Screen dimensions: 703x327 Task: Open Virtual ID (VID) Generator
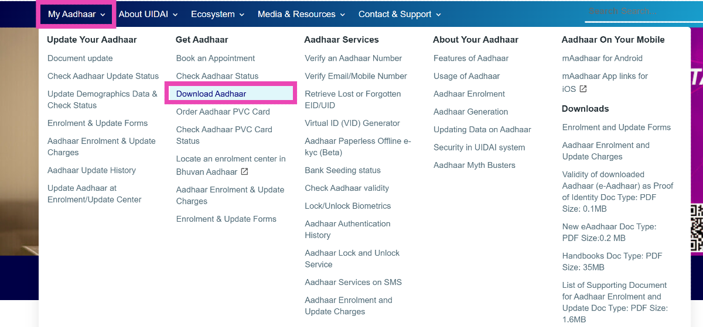352,123
